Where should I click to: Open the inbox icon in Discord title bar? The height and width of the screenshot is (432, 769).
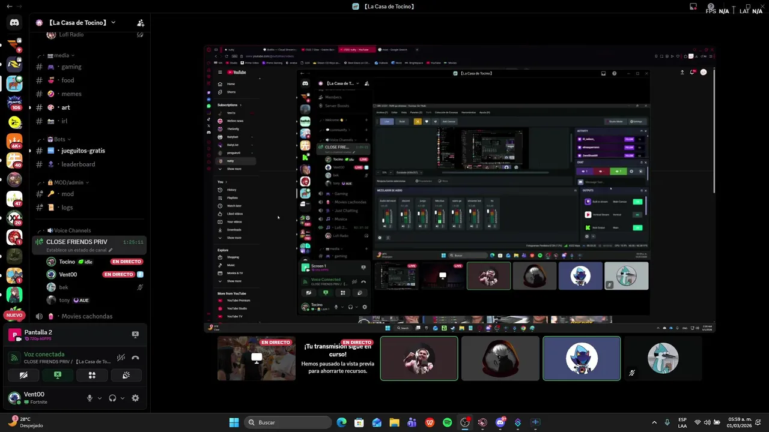point(693,7)
